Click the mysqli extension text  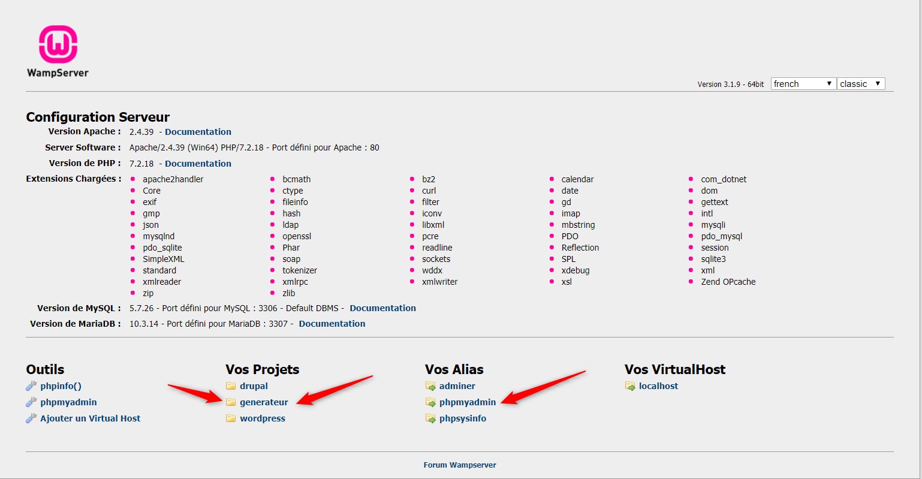(713, 225)
